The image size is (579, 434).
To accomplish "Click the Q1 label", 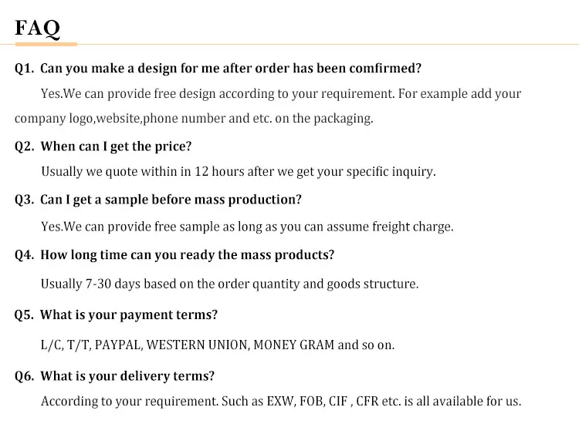I will (x=25, y=69).
